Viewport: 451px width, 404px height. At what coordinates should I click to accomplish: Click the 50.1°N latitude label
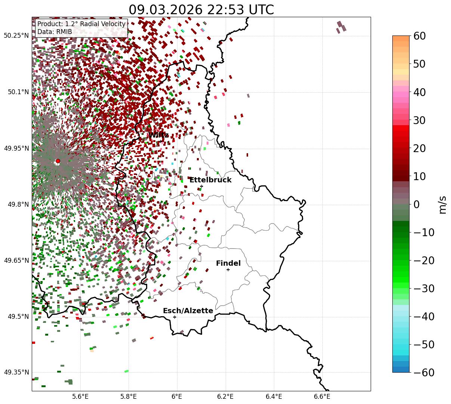(x=18, y=92)
